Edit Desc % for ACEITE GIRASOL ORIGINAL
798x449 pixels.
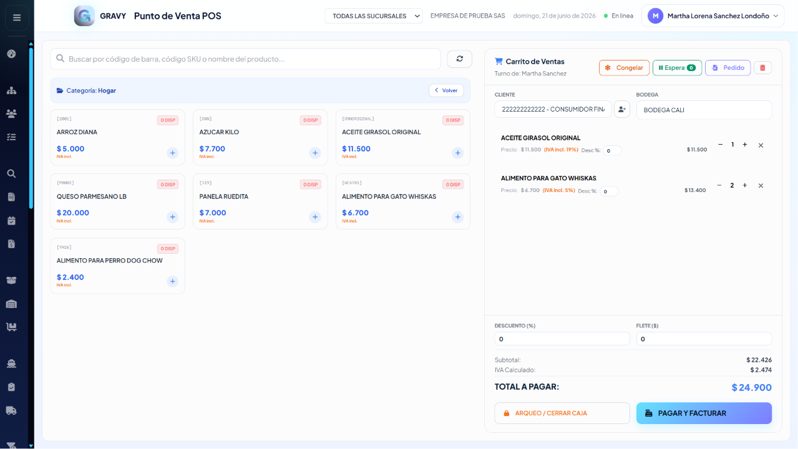click(612, 150)
